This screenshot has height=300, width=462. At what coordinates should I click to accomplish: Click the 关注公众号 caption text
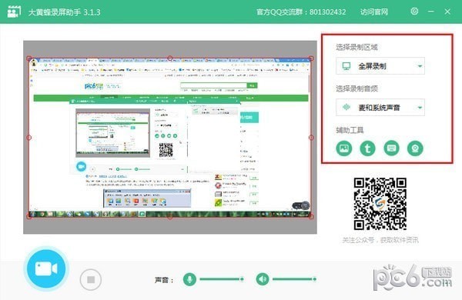click(380, 240)
